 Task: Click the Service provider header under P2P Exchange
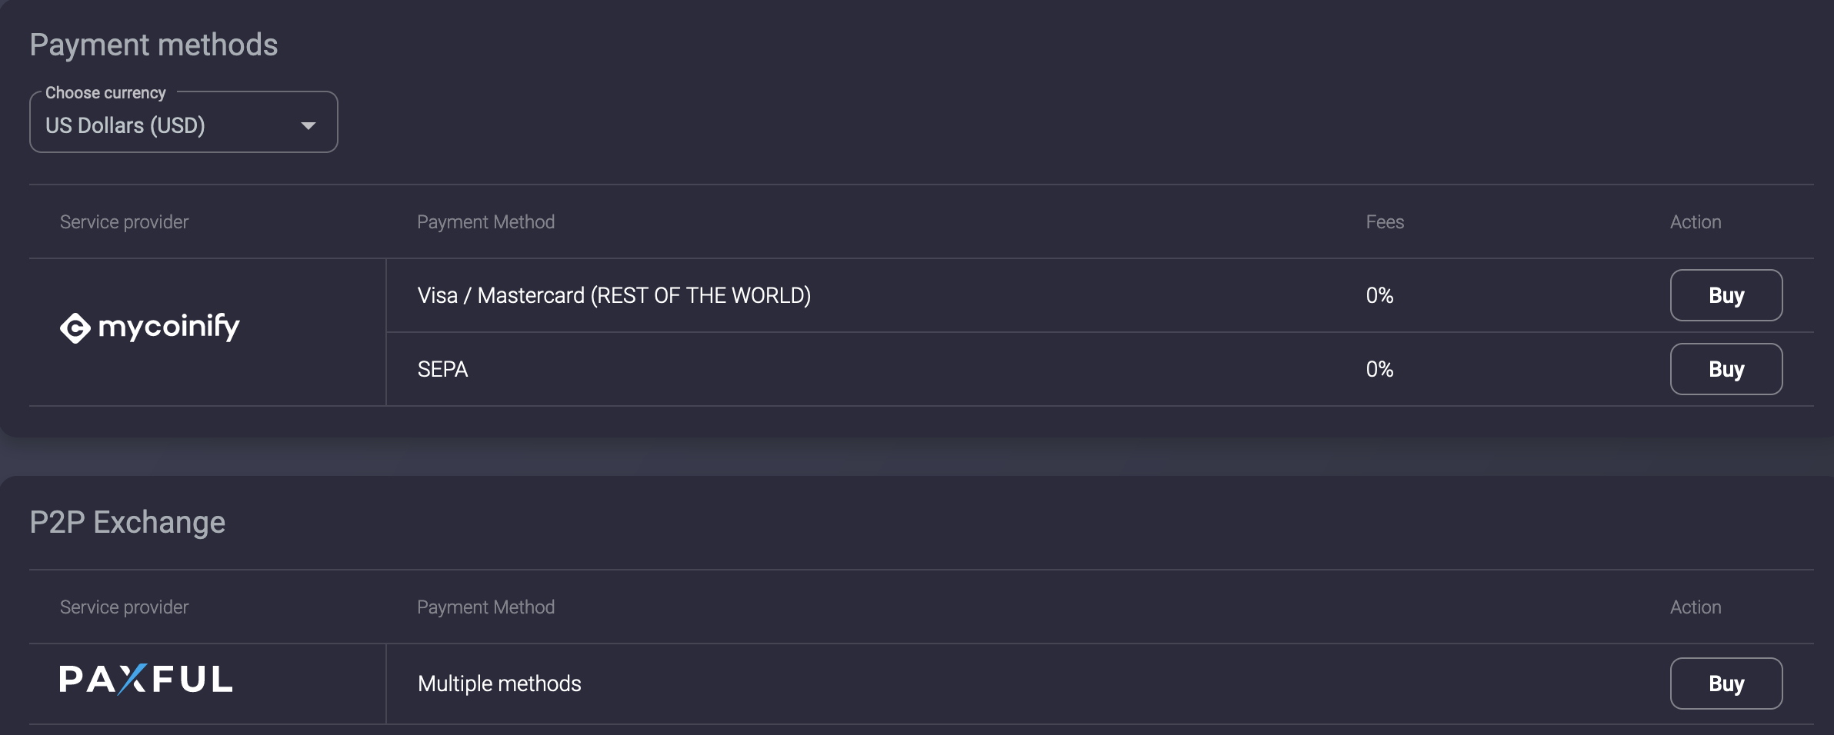coord(124,607)
